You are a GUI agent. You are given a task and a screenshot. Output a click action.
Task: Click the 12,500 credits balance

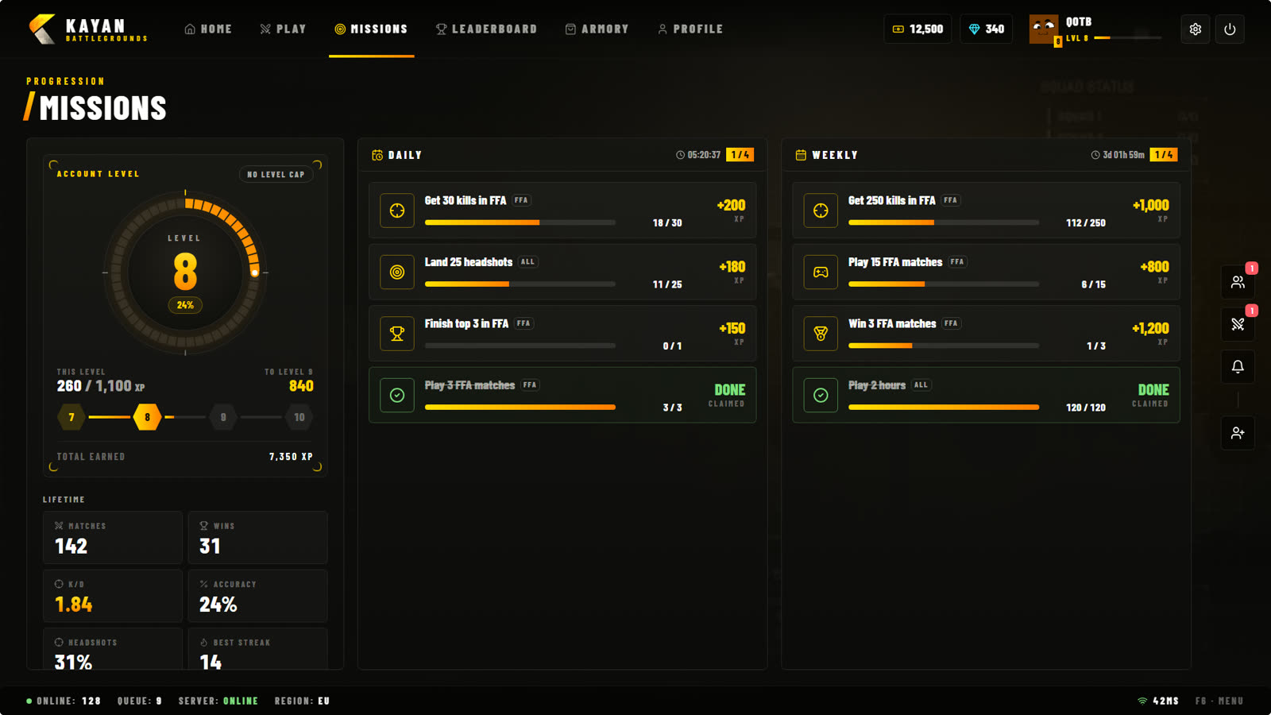[x=918, y=29]
